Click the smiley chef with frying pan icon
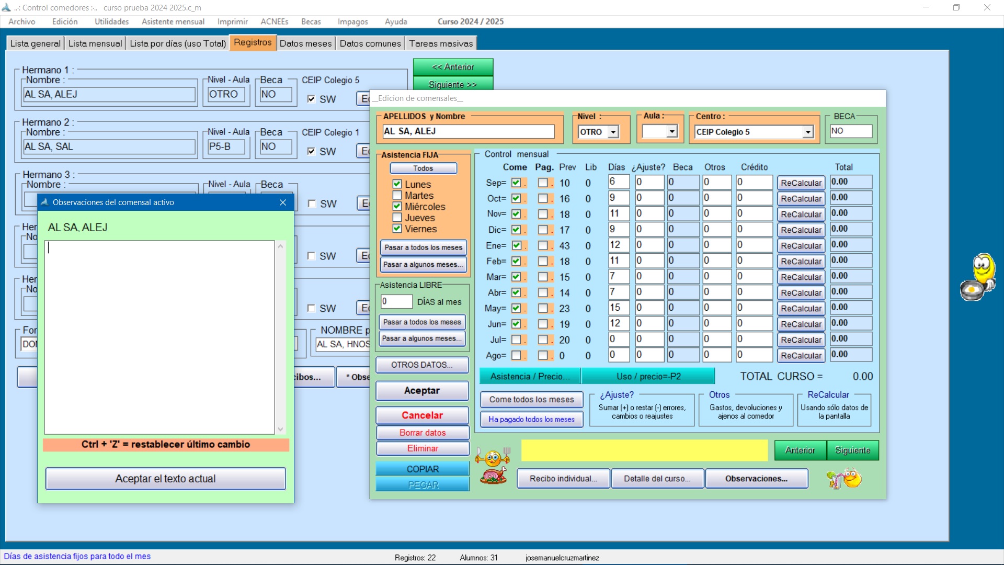Screen dimensions: 1004x565 [978, 277]
